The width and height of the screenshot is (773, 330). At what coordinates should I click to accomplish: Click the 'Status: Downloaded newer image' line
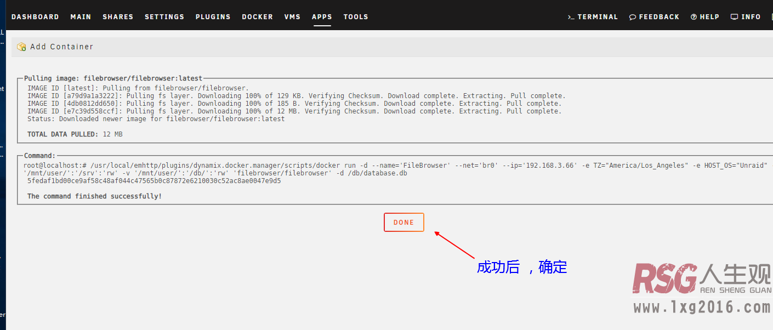(x=156, y=119)
